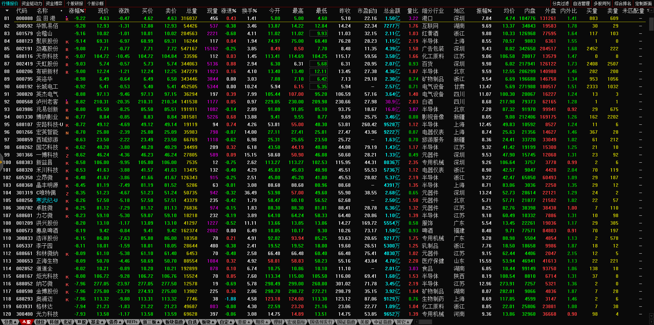Screen dimensions: 654x325
Task: Switch to the 资金驱动力 tab
Action: click(x=31, y=3)
